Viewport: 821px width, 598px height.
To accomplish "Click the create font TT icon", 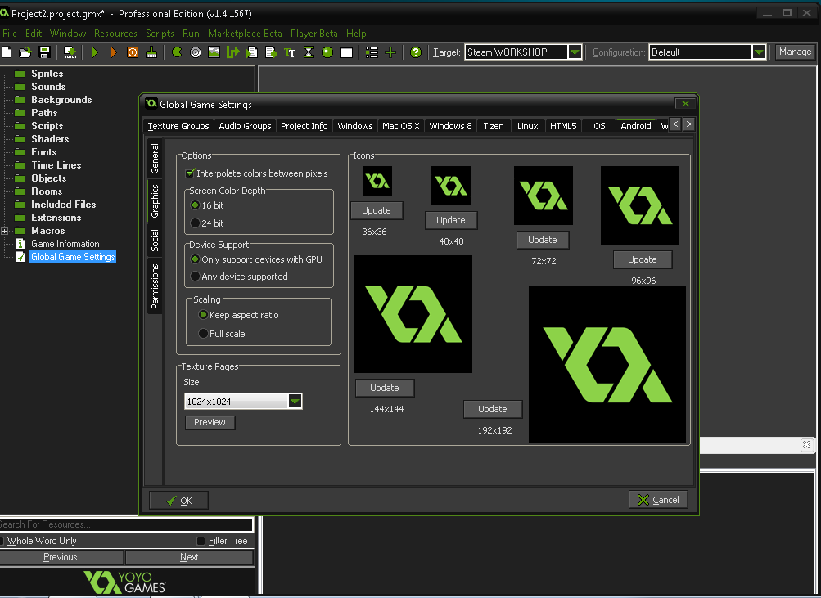I will click(290, 52).
